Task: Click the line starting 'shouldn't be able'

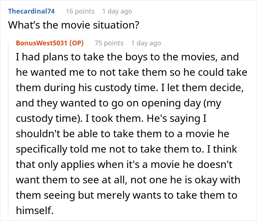Action: coord(122,134)
